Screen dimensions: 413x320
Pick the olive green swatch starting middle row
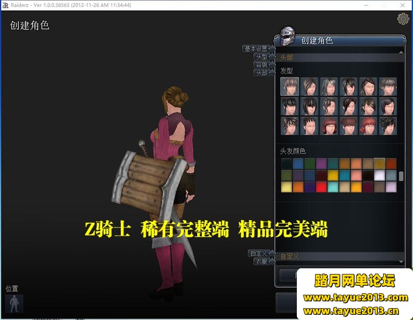coord(287,175)
